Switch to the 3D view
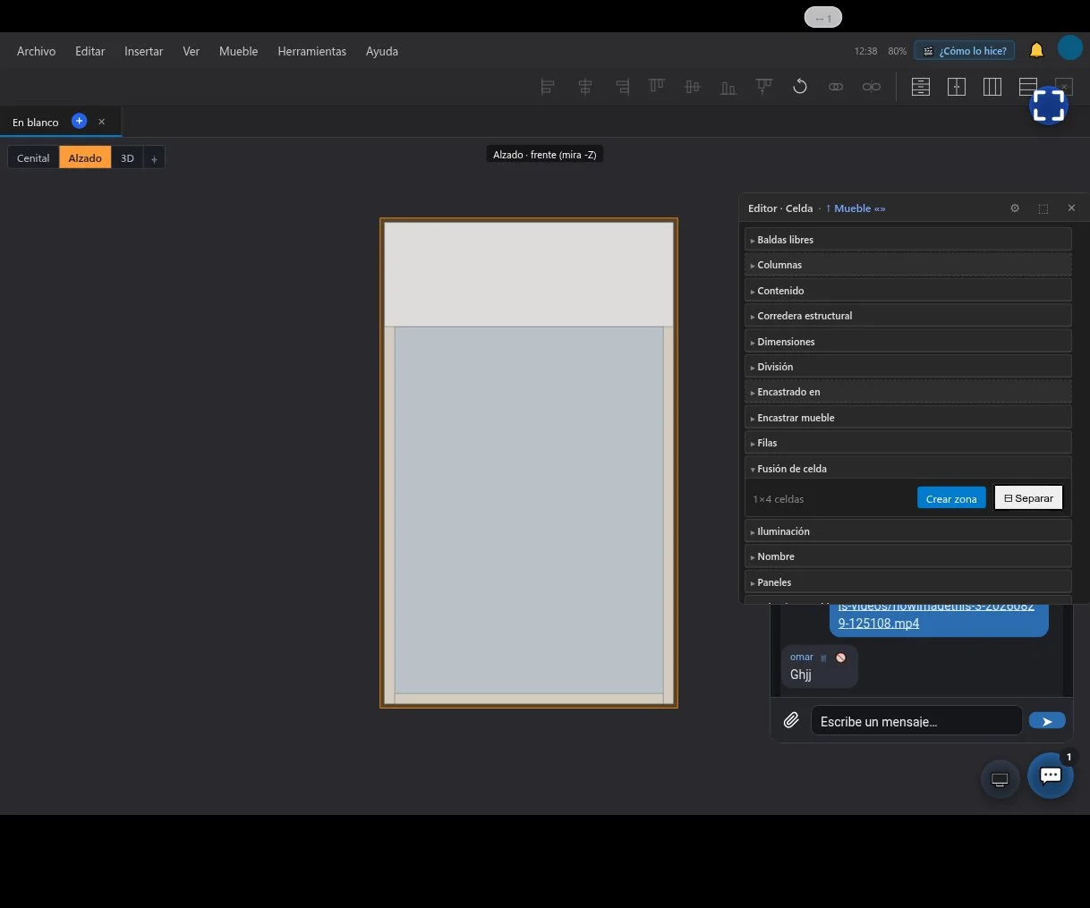The height and width of the screenshot is (908, 1090). [x=127, y=157]
